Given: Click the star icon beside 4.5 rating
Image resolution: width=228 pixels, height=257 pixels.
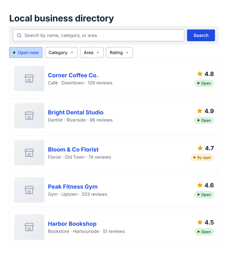Looking at the screenshot, I should [200, 222].
